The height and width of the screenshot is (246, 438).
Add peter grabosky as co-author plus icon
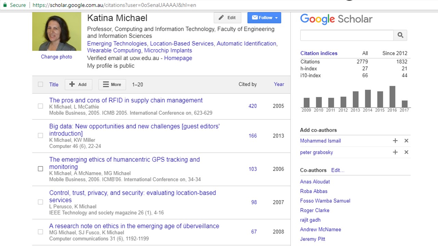tap(395, 152)
